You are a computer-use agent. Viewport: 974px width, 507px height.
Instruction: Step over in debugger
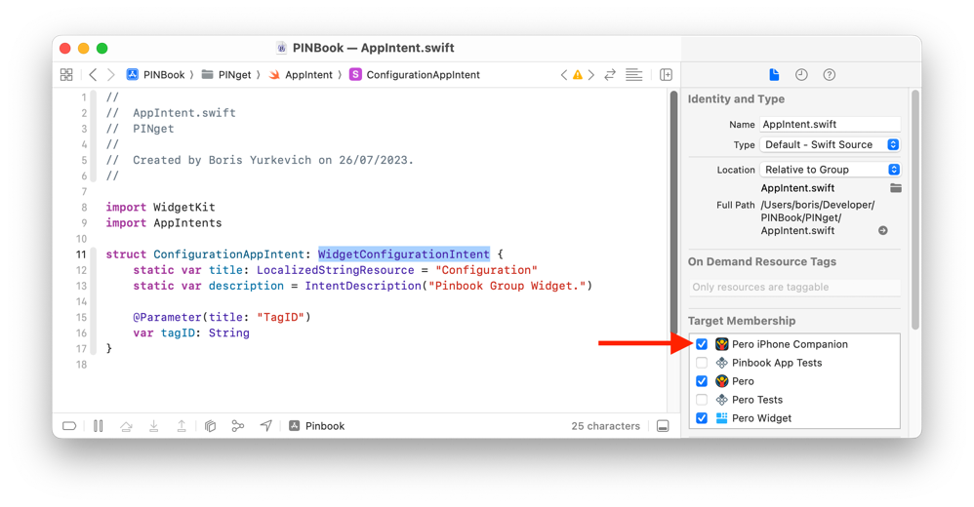tap(126, 426)
